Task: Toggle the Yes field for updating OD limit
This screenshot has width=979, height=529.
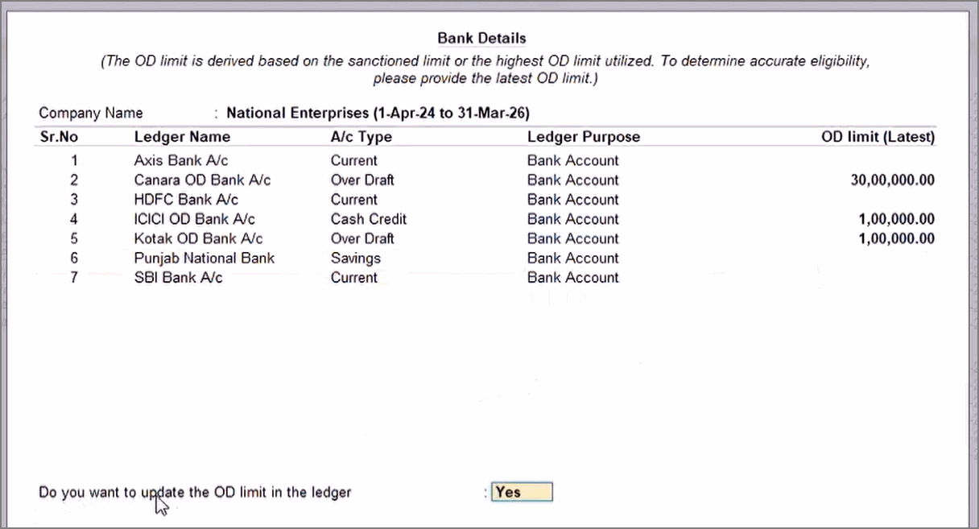Action: point(521,492)
